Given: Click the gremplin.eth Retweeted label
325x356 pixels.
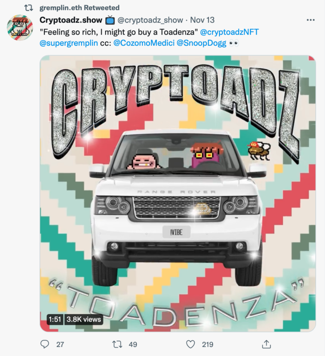Looking at the screenshot, I should 79,8.
